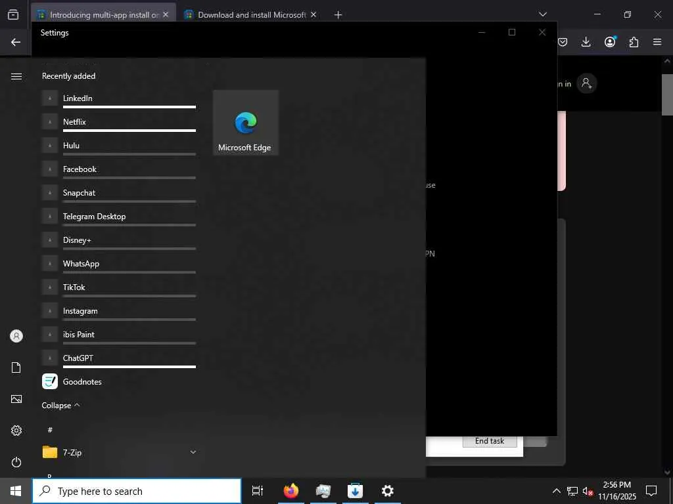Click the Windows Start button
This screenshot has height=504, width=673.
coord(16,491)
